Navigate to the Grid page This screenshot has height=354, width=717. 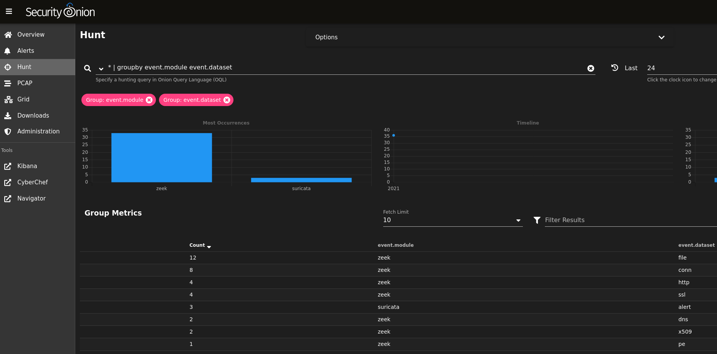click(37, 99)
